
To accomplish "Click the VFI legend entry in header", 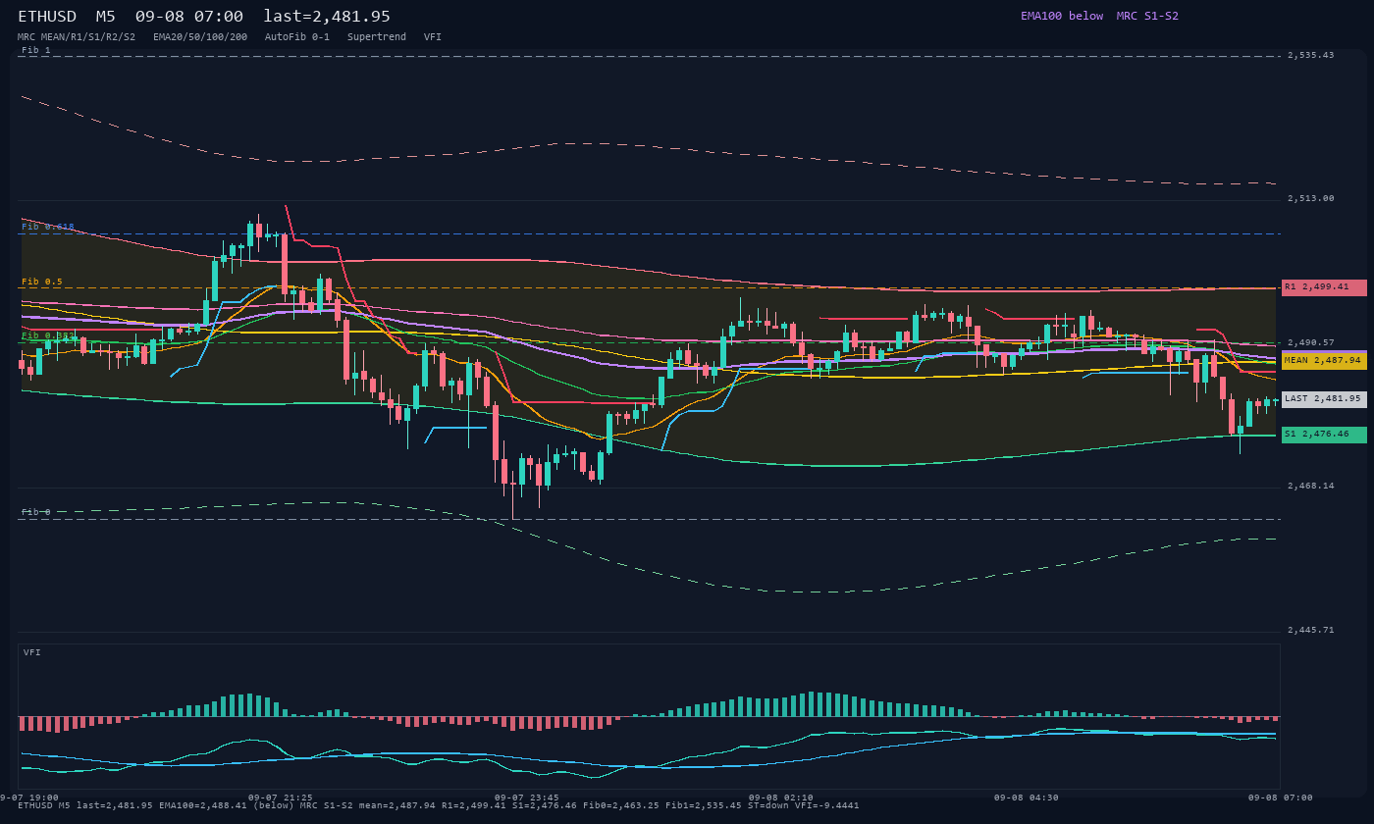I will [433, 37].
